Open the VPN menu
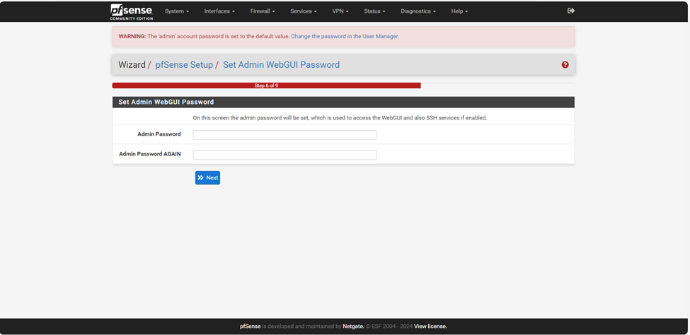690x335 pixels. pyautogui.click(x=340, y=11)
